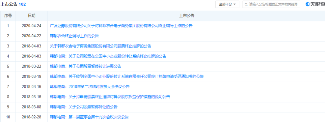The width and height of the screenshot is (325, 122).
Task: Open 第一届董事会第十九次会议决议公告 link
Action: pyautogui.click(x=89, y=117)
